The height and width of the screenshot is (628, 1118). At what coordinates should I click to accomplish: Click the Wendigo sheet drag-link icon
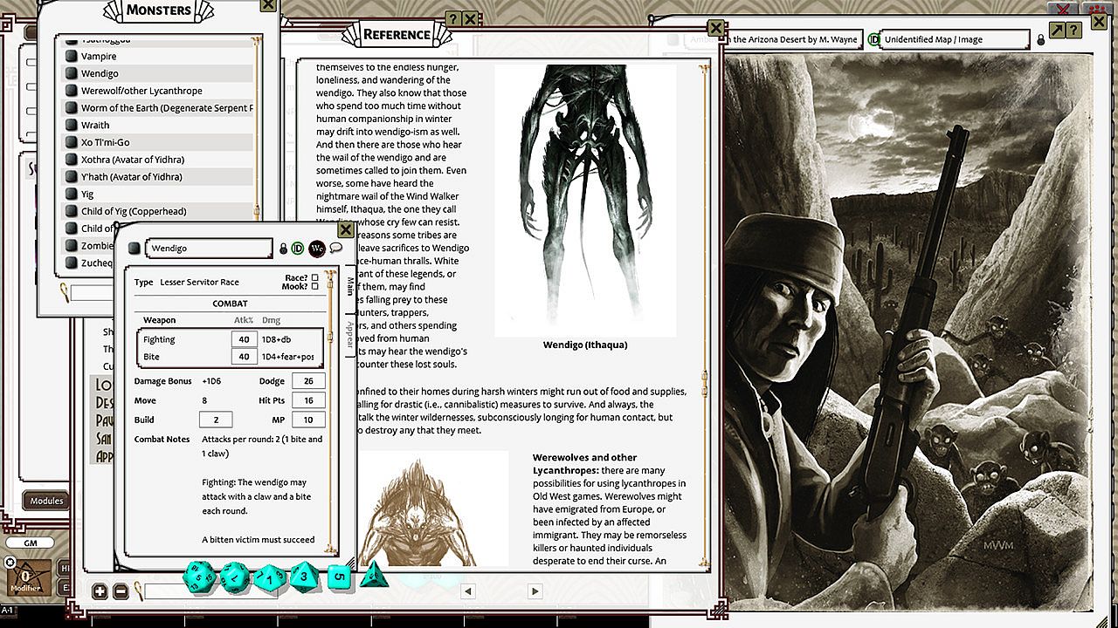coord(135,249)
